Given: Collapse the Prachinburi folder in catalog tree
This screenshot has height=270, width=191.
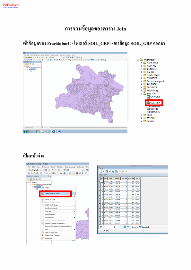Looking at the screenshot, I should click(x=138, y=60).
